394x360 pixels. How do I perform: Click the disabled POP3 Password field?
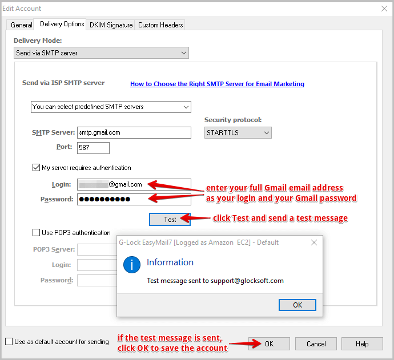[x=97, y=280]
